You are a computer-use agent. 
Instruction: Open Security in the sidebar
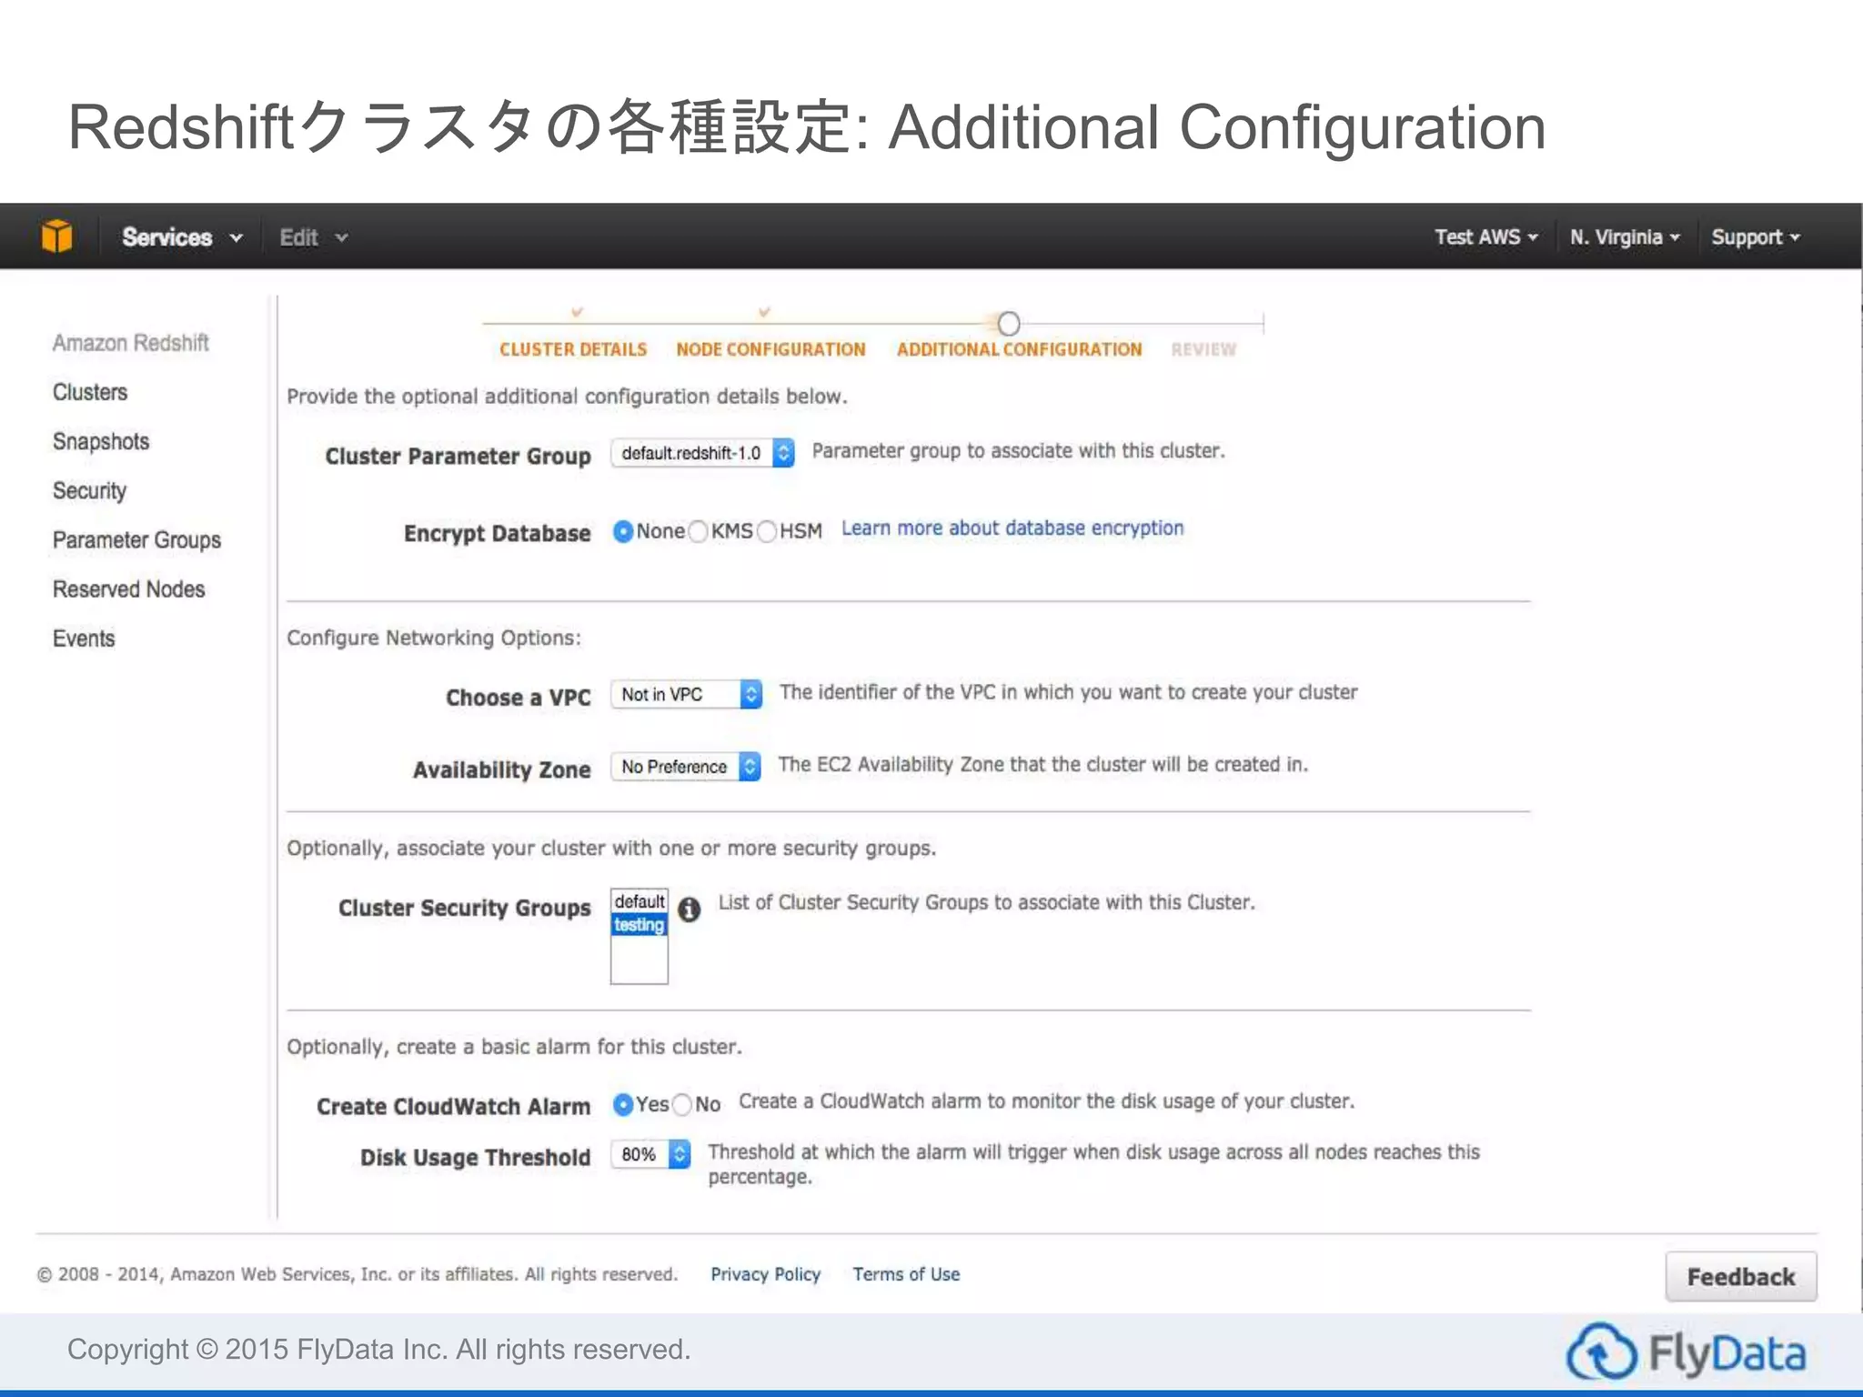(x=89, y=491)
